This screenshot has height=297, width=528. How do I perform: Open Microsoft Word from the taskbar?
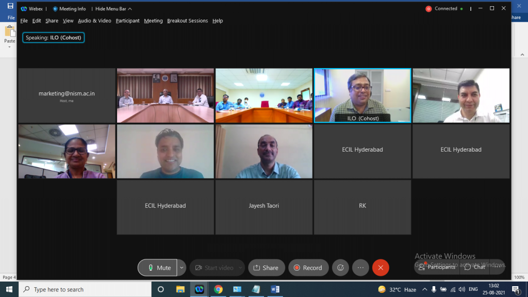(x=274, y=289)
